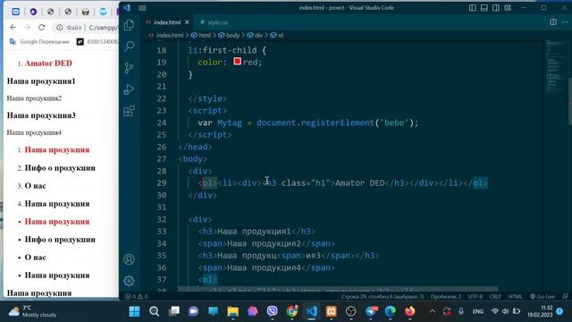Open the Windows Start menu

point(134,311)
